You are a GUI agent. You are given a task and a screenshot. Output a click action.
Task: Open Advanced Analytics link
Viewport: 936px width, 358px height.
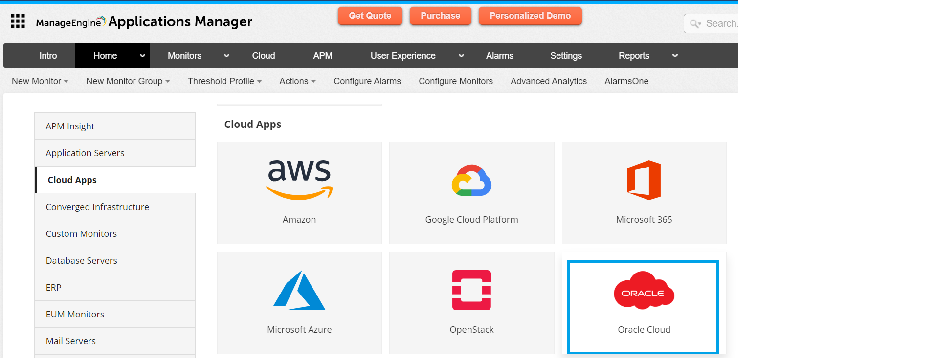pyautogui.click(x=549, y=81)
